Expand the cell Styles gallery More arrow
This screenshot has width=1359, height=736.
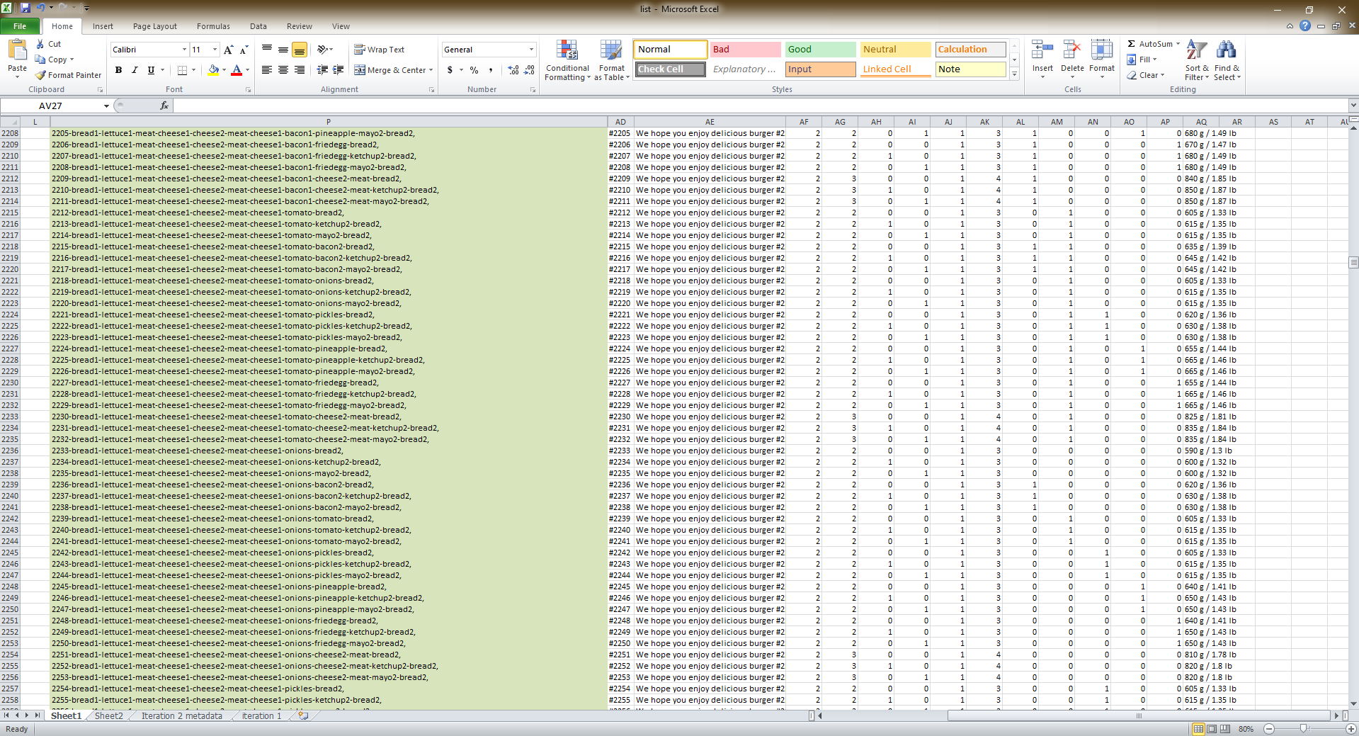click(x=1014, y=74)
